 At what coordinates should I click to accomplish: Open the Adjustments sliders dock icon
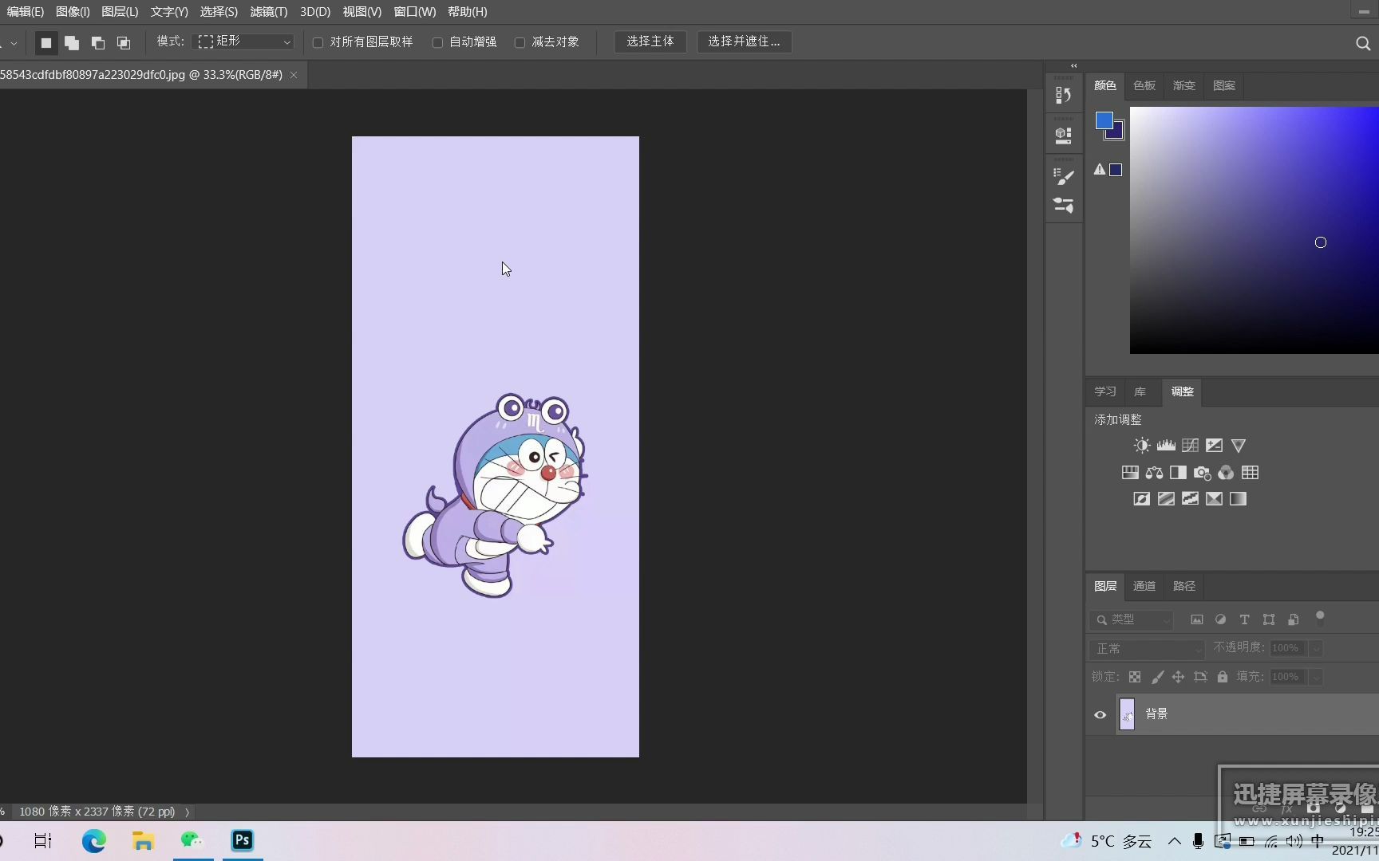[x=1063, y=205]
